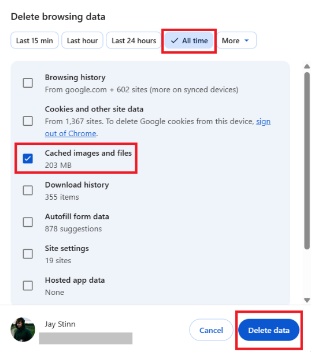Click the Cancel button
Viewport: 311px width, 352px height.
pyautogui.click(x=211, y=330)
